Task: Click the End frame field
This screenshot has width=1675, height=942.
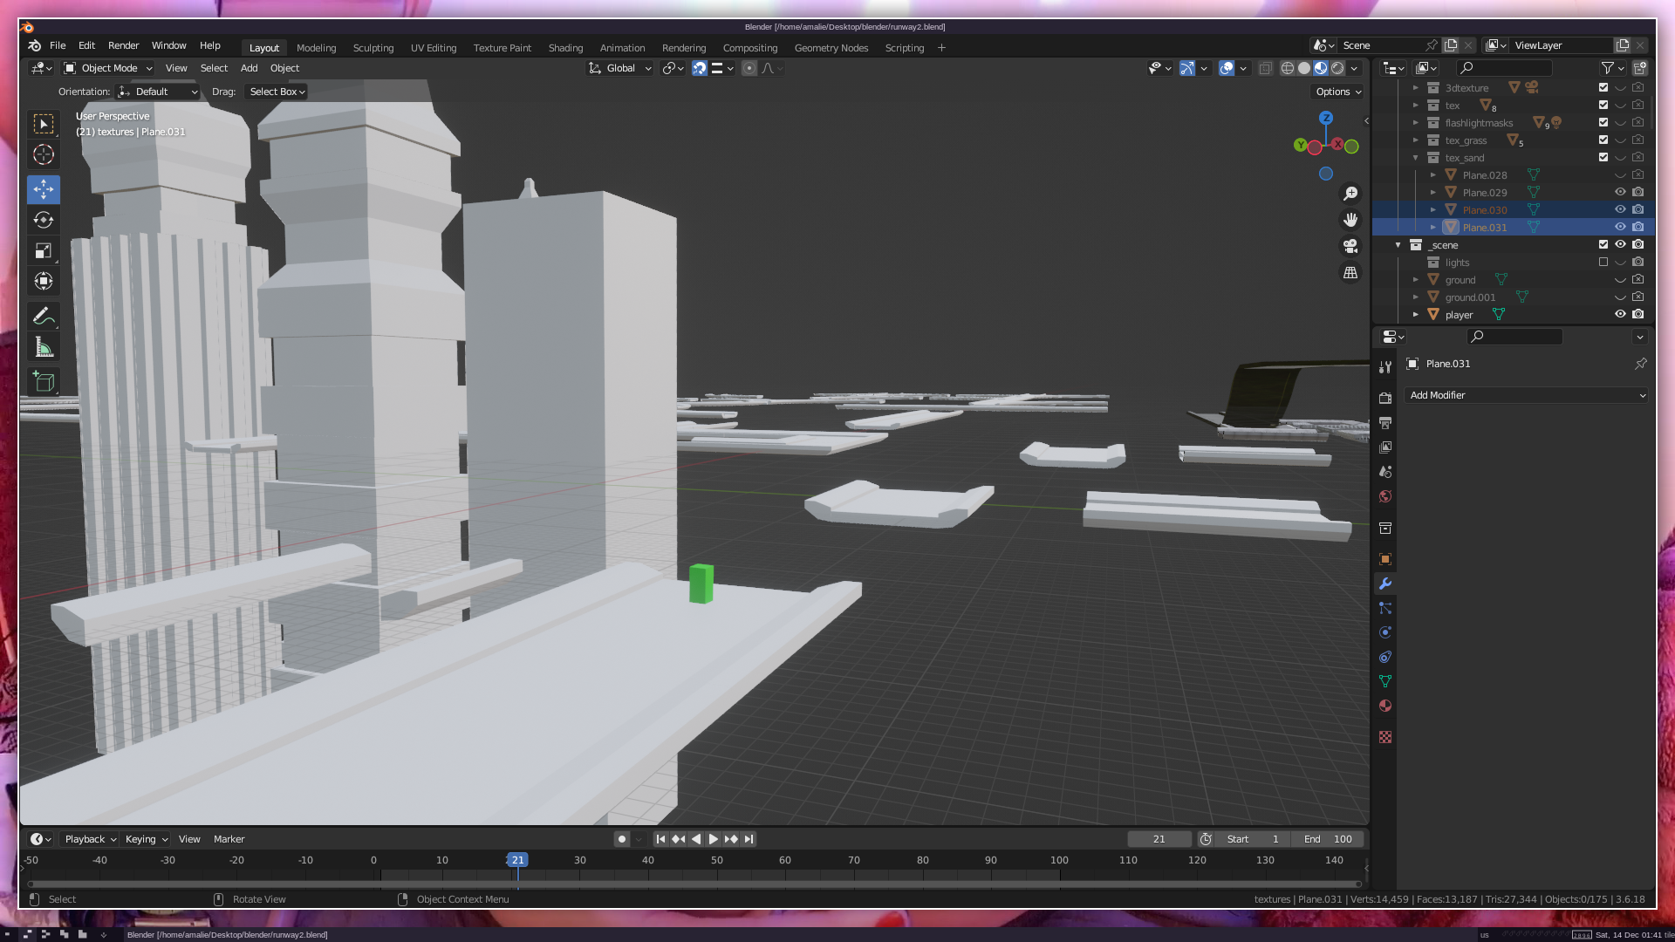Action: click(x=1328, y=839)
